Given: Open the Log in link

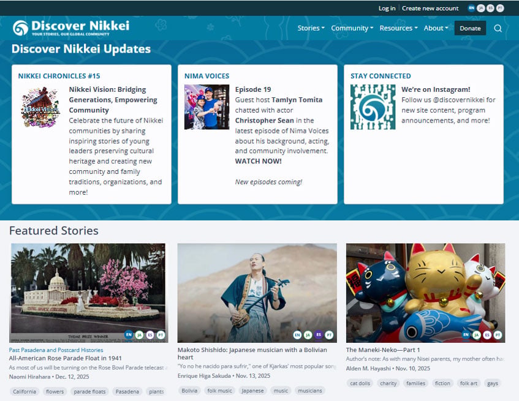Looking at the screenshot, I should pyautogui.click(x=387, y=8).
